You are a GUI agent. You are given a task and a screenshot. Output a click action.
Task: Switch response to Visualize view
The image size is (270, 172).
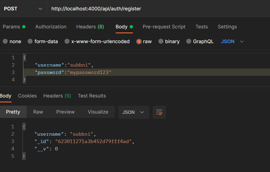(x=98, y=112)
